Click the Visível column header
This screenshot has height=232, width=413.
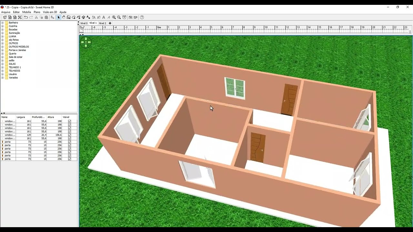[69, 117]
